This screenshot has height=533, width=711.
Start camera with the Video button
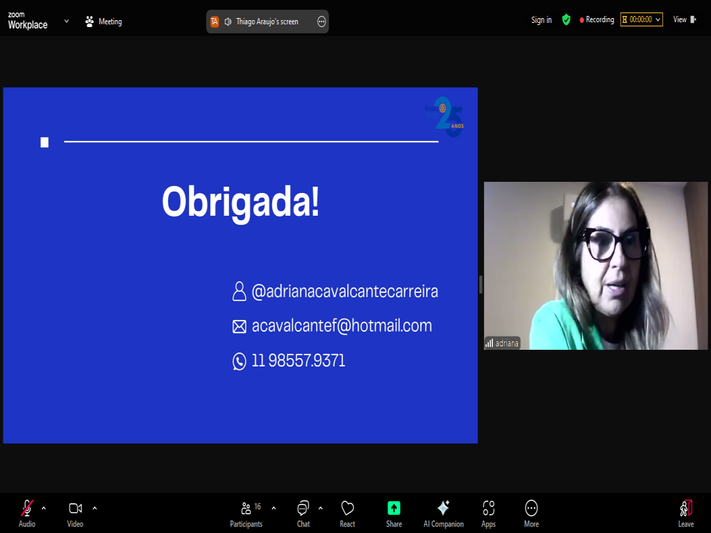coord(75,512)
